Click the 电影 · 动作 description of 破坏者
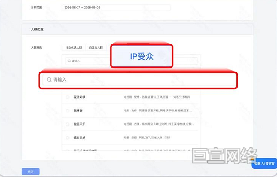277x177 pixels. 158,111
